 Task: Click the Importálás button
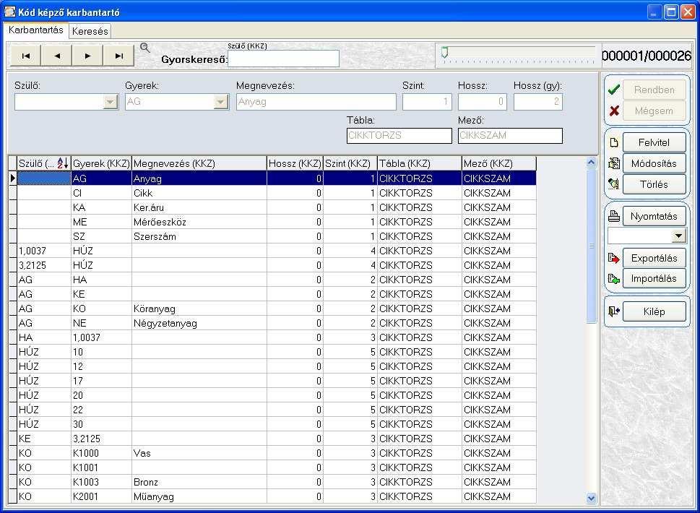tap(654, 279)
